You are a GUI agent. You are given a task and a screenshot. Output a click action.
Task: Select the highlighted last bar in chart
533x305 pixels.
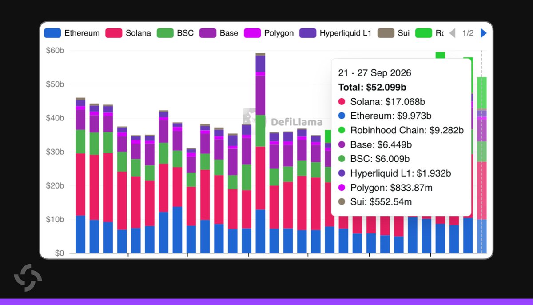[482, 165]
